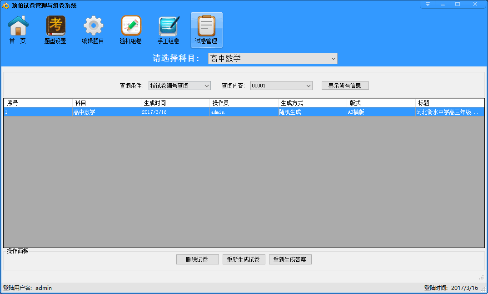Image resolution: width=488 pixels, height=294 pixels.
Task: Click the title bar dropdown arrow icon
Action: coord(428,4)
